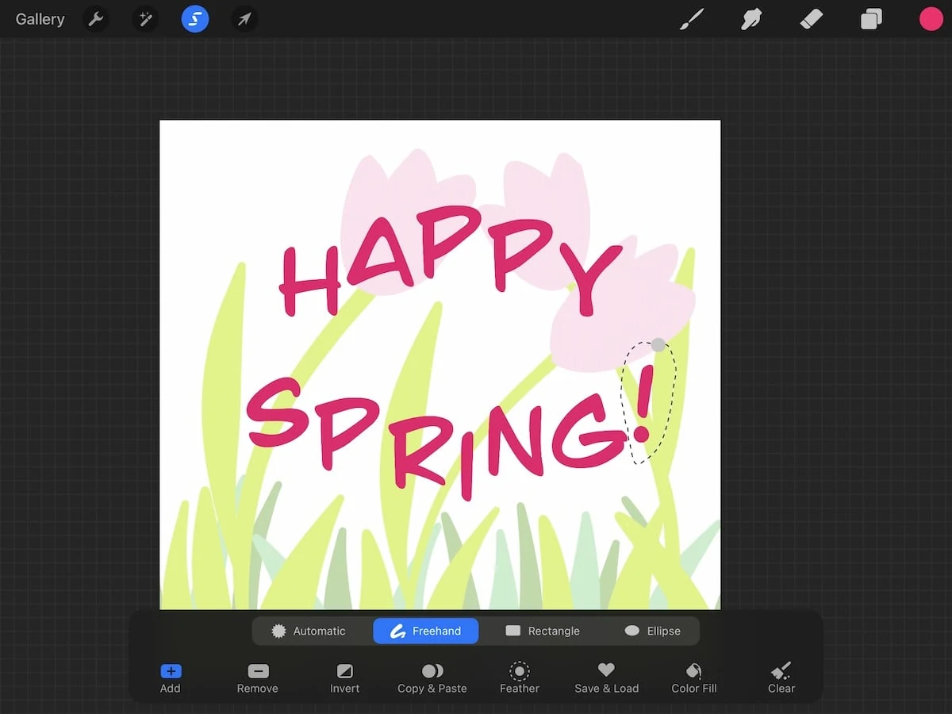The image size is (952, 714).
Task: Clear the current selection
Action: tap(781, 679)
